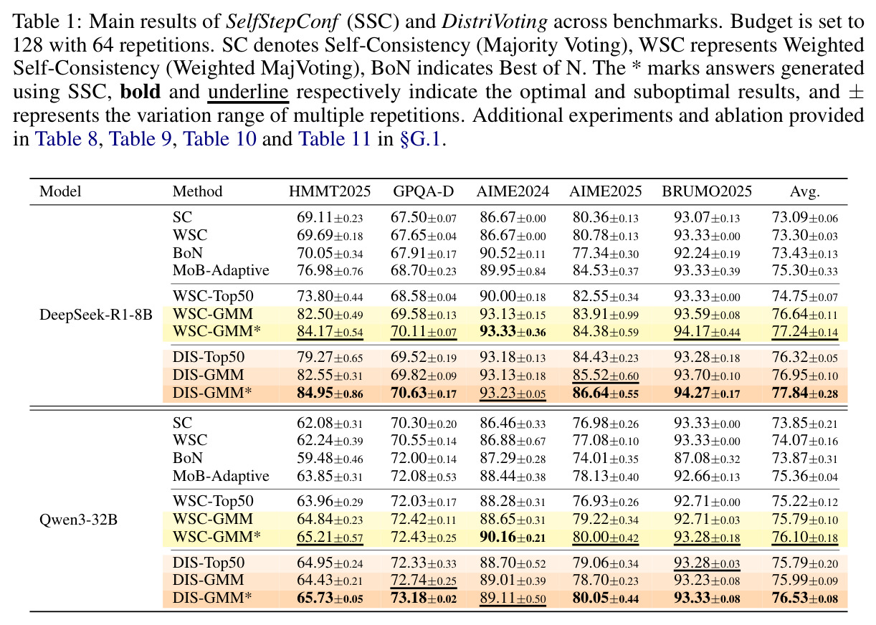Select BoN in the Qwen3-32B rows
876x625 pixels.
[x=188, y=458]
